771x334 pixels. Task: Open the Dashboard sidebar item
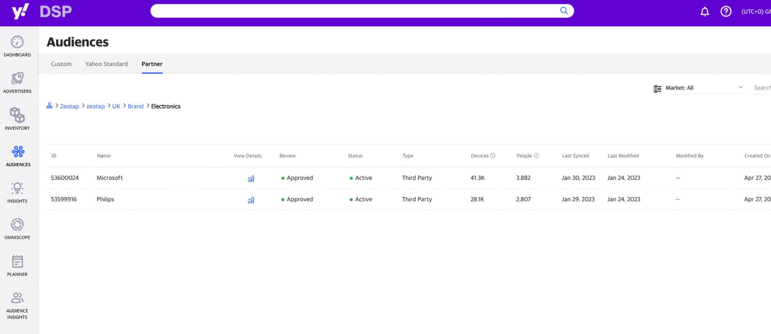(x=17, y=47)
